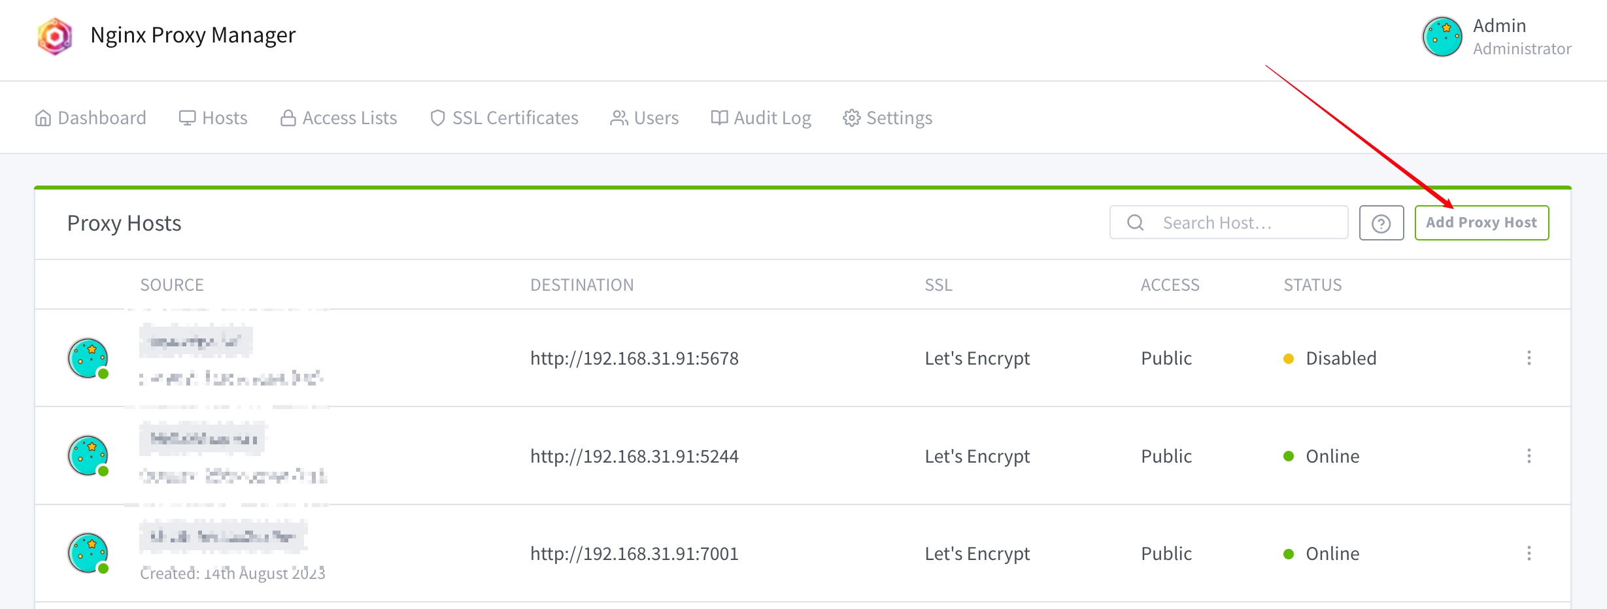Expand the Hosts navigation menu
1607x609 pixels.
tap(213, 118)
